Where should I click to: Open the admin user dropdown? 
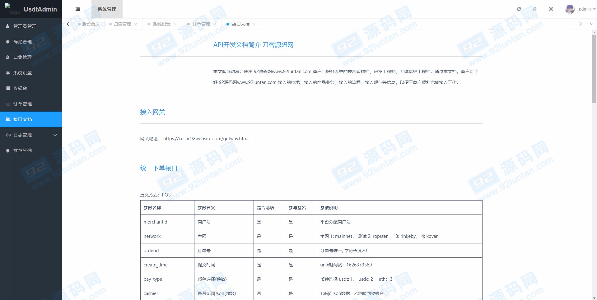pyautogui.click(x=587, y=9)
